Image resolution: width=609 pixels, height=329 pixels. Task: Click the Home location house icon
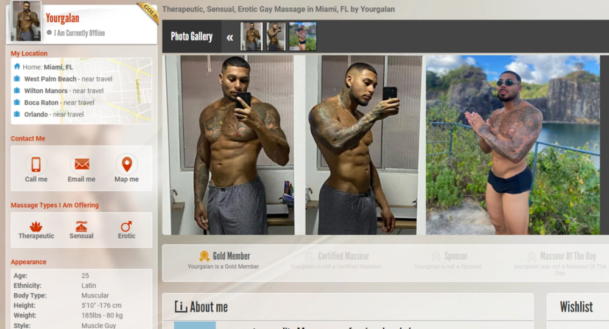coord(17,66)
